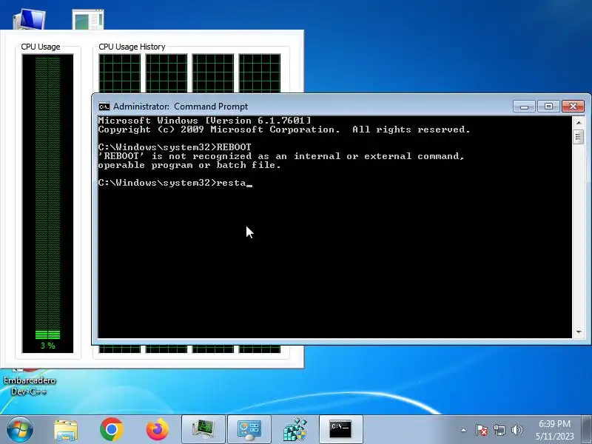Minimize the Command Prompt window
Screen dimensions: 592x444
524,106
